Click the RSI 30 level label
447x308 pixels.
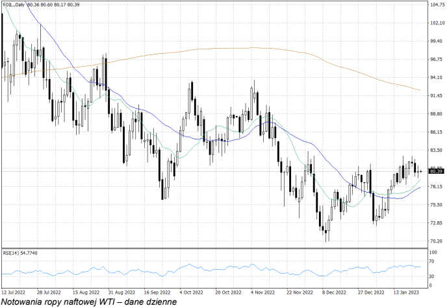[x=431, y=276]
